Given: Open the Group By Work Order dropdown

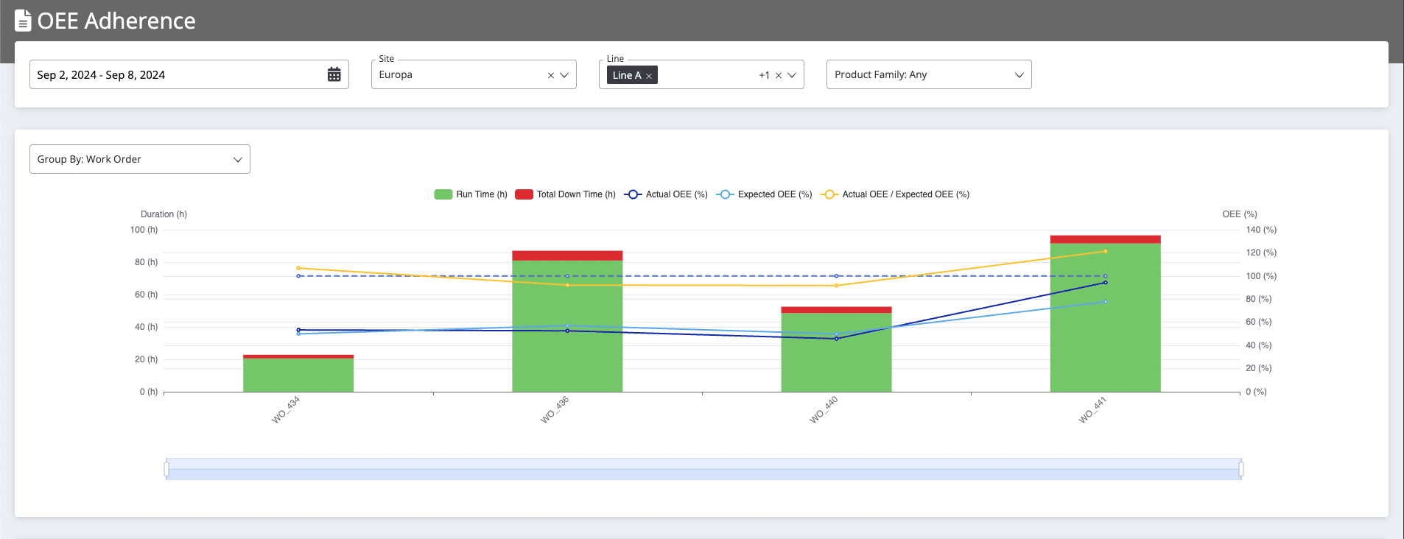Looking at the screenshot, I should (x=140, y=159).
